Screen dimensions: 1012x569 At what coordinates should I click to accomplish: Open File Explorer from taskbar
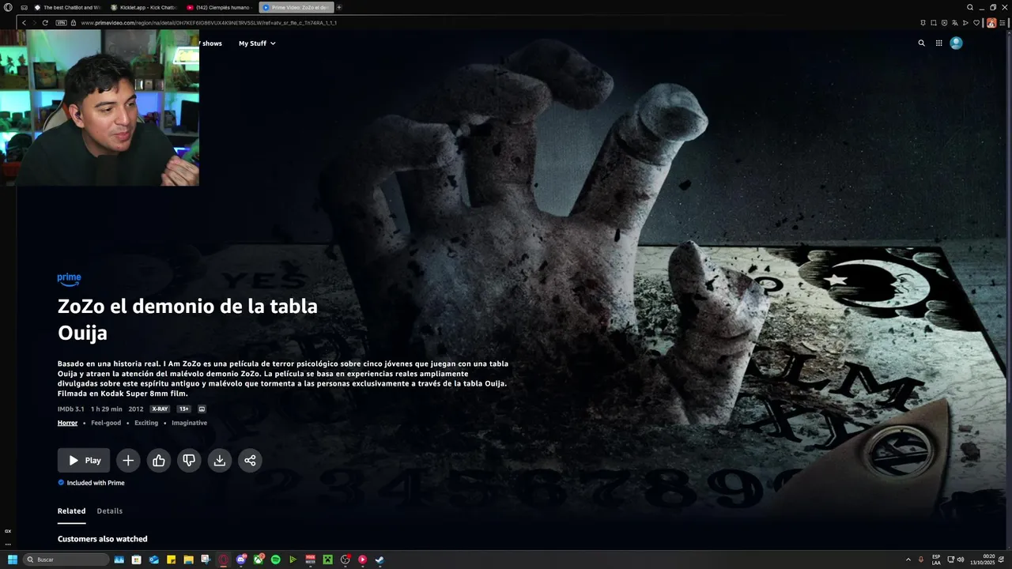(188, 560)
